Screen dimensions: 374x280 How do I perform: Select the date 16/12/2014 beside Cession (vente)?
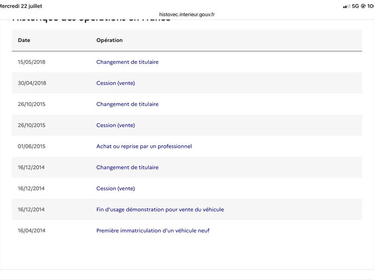pos(31,189)
